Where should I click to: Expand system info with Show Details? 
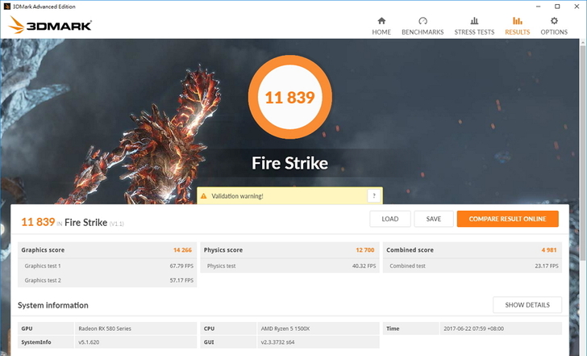point(527,304)
